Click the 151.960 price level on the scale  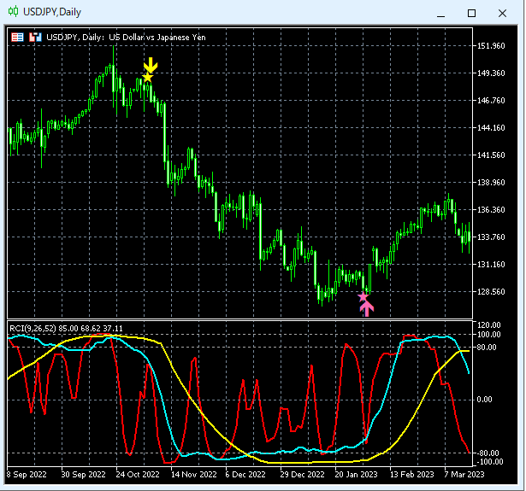point(491,46)
